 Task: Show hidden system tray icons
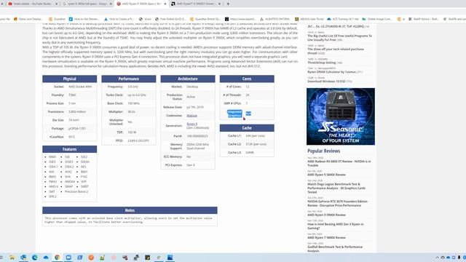click(437, 258)
